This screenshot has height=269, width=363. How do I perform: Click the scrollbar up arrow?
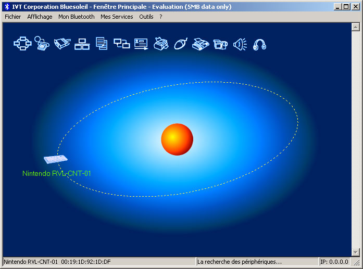pyautogui.click(x=355, y=27)
